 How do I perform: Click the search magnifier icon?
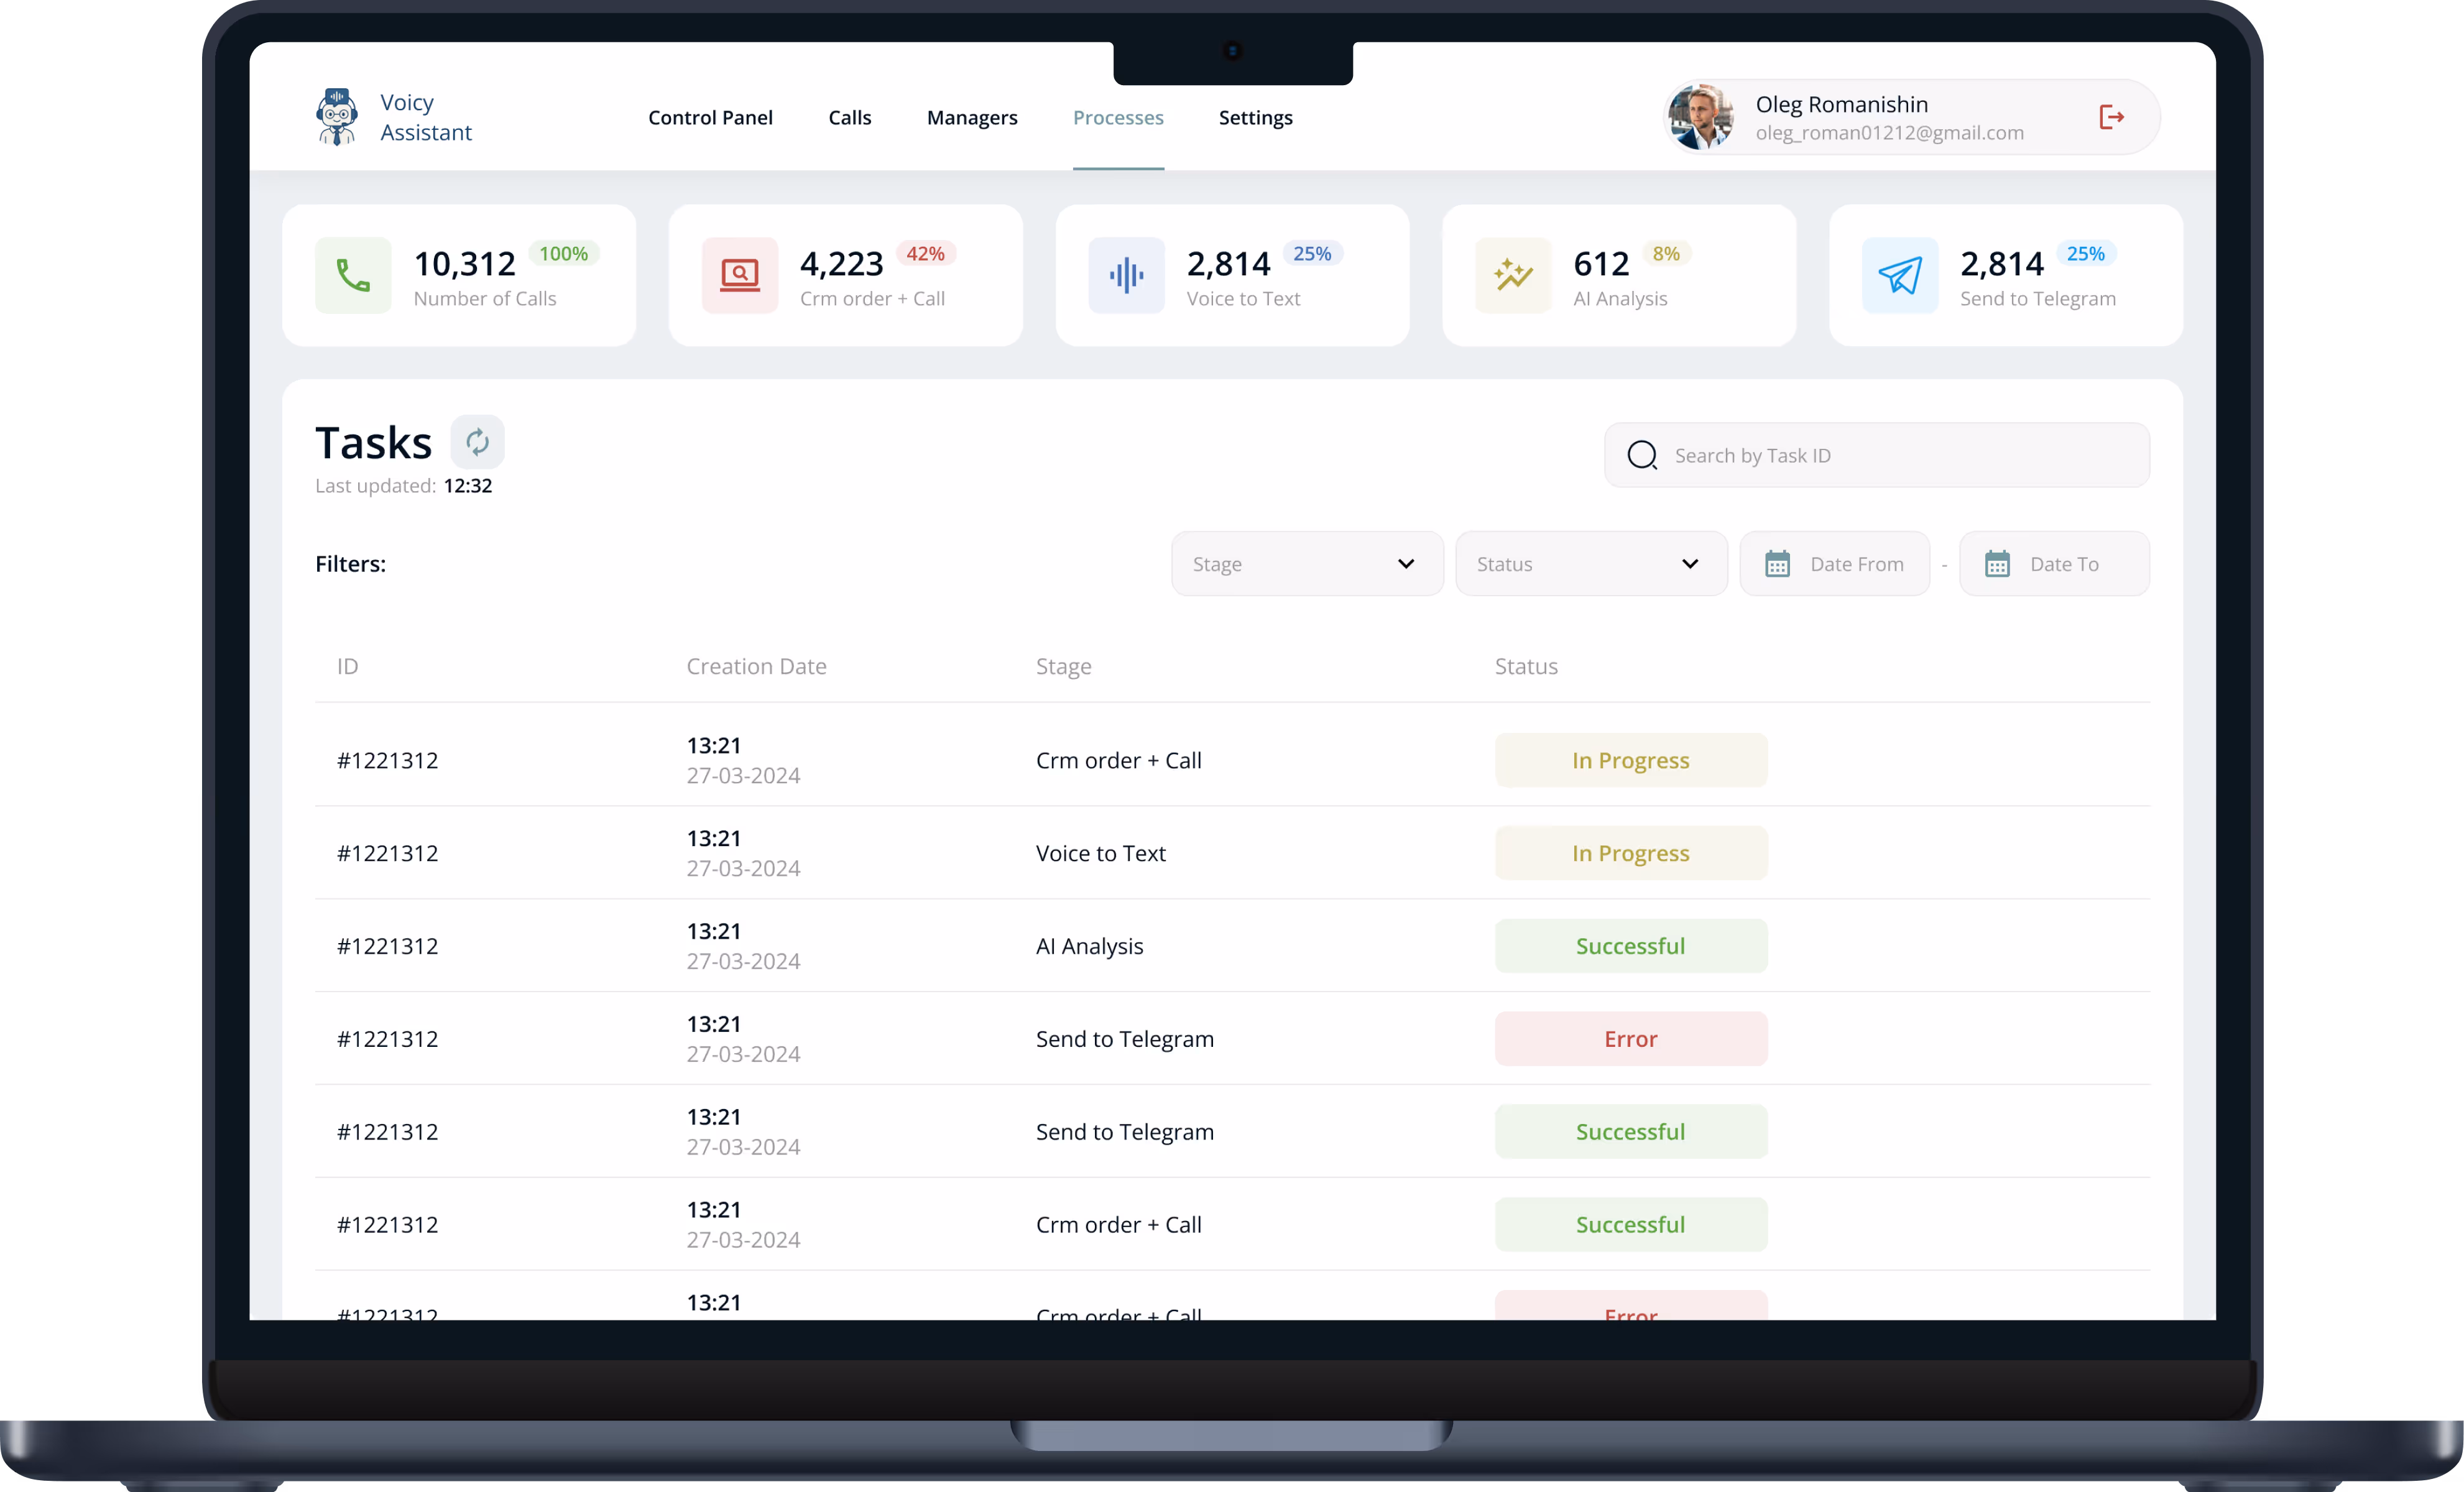click(x=1642, y=455)
